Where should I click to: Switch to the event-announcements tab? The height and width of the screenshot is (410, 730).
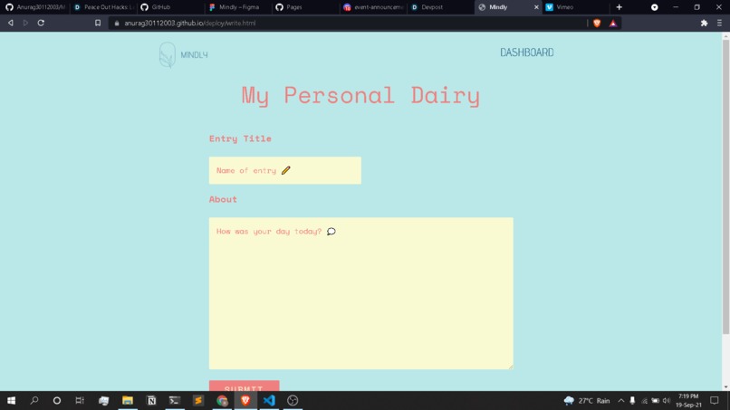(x=373, y=7)
